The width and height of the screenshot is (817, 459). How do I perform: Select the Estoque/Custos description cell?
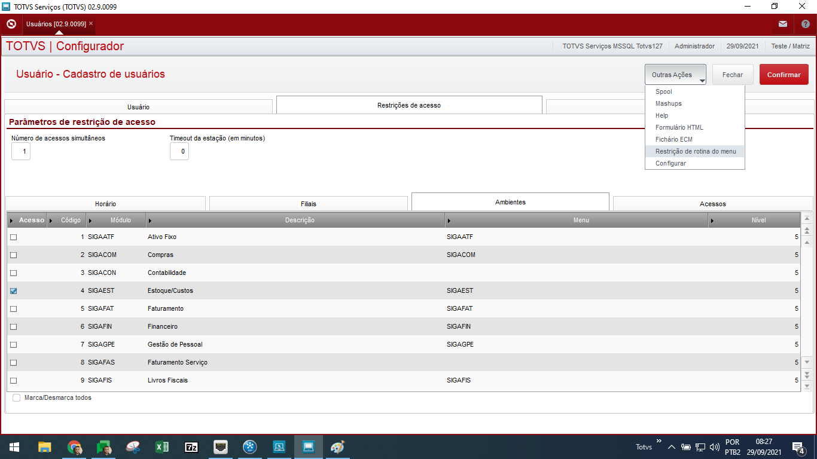click(295, 291)
